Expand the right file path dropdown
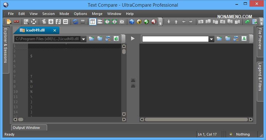 click(x=212, y=39)
